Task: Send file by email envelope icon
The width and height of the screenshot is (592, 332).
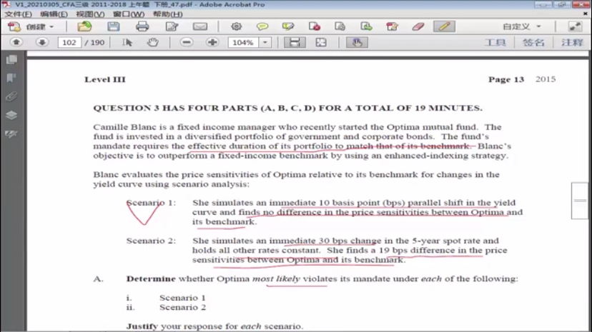Action: [200, 26]
